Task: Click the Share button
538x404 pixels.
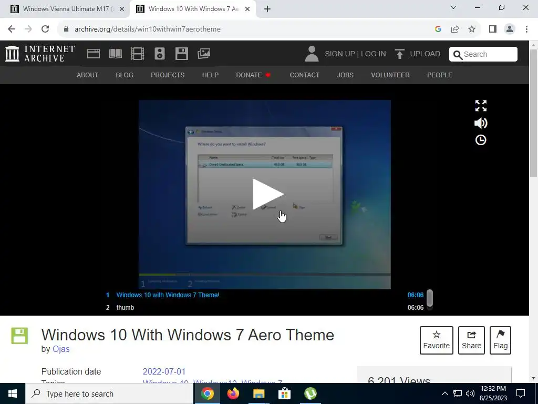Action: [471, 340]
